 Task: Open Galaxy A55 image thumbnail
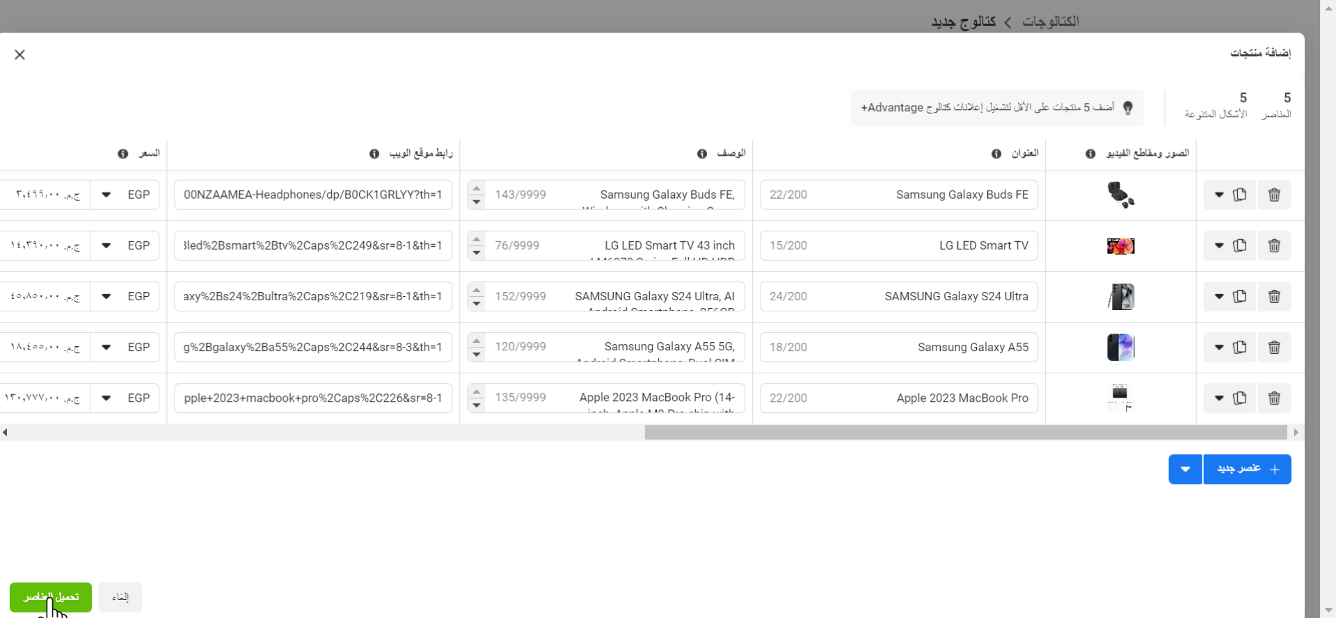coord(1120,347)
